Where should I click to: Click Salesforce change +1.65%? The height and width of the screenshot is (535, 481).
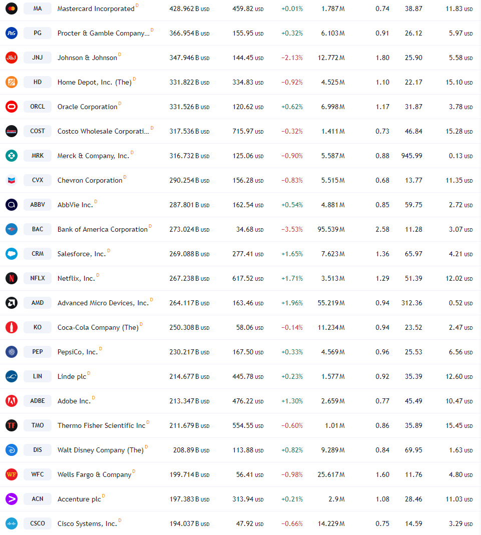coord(292,254)
